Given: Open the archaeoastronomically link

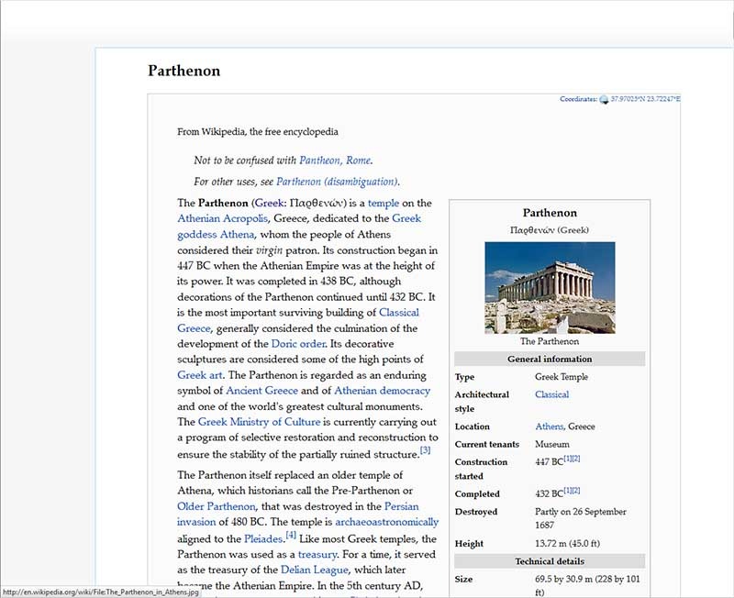Looking at the screenshot, I should (386, 522).
